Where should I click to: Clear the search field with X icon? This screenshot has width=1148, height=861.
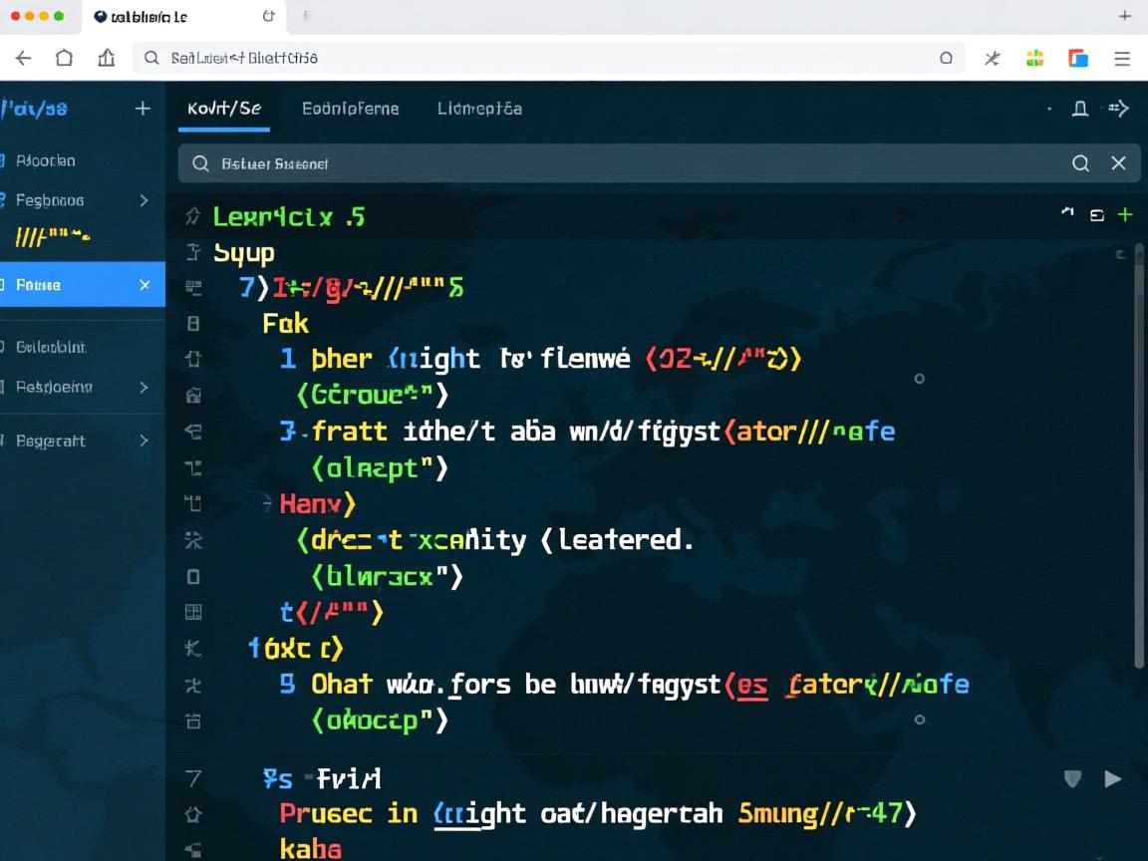(1118, 163)
